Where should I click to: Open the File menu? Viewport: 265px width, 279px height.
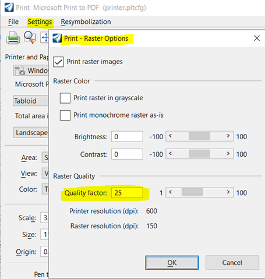point(13,22)
